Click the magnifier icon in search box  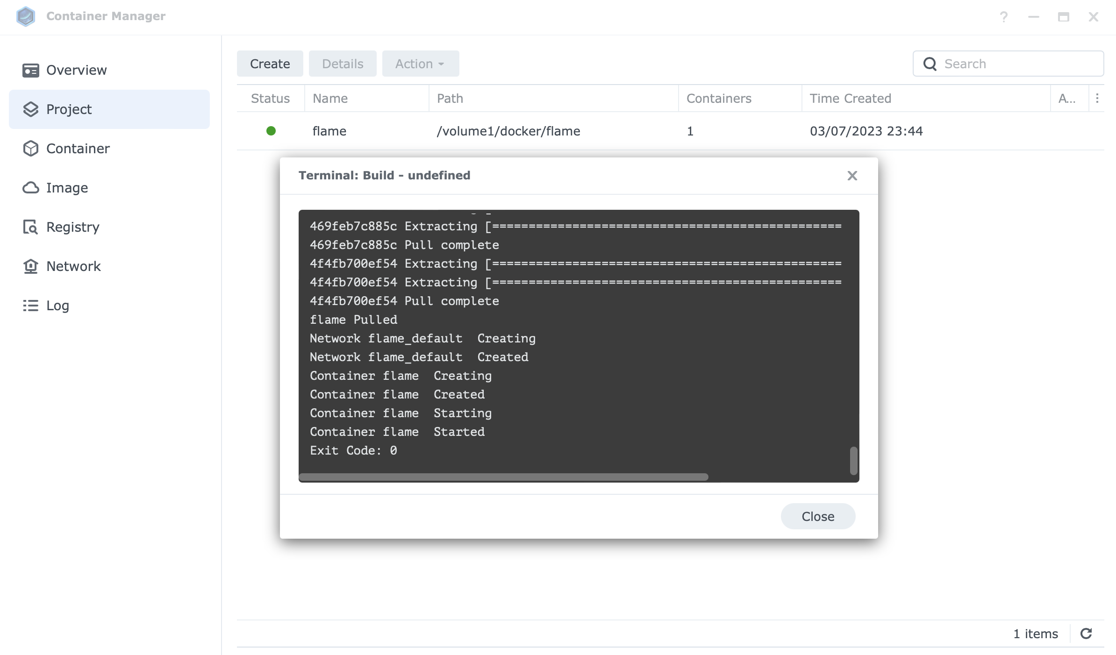click(x=930, y=64)
